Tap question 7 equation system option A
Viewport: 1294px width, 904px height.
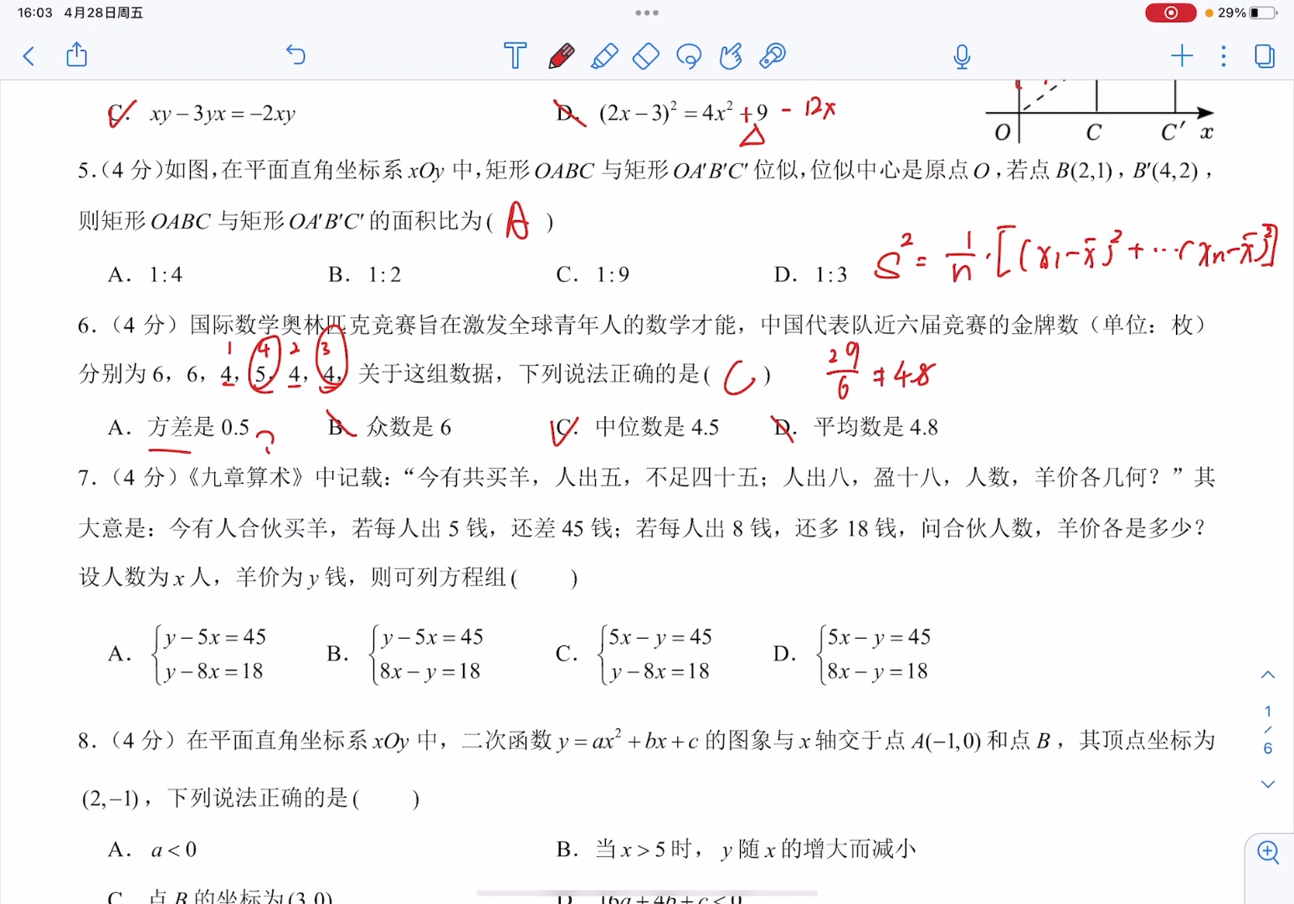187,654
